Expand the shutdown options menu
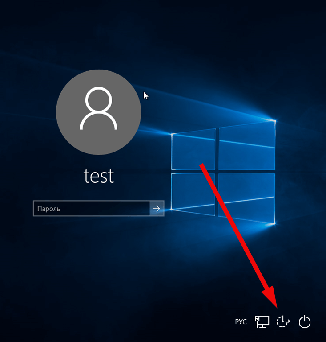The width and height of the screenshot is (326, 342). click(x=305, y=321)
